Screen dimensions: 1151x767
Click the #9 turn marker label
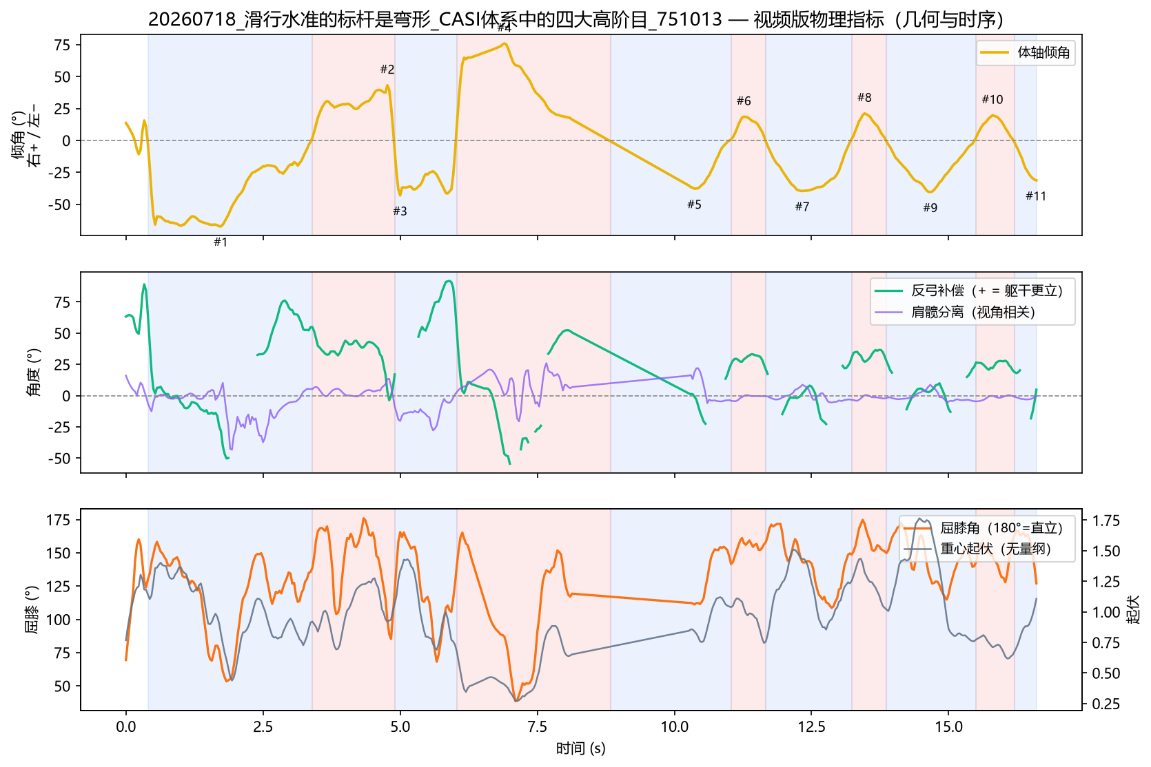tap(930, 208)
